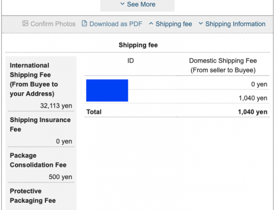Click the Shipping fee section heading

pyautogui.click(x=138, y=45)
